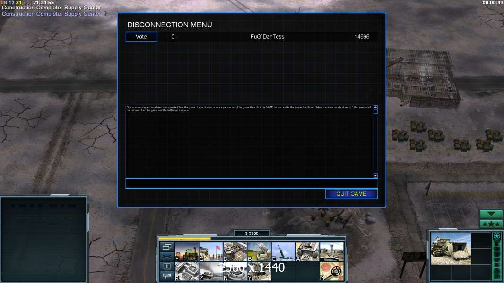Build Patriot Missile battery (hotkey B)
The width and height of the screenshot is (504, 283).
[259, 251]
